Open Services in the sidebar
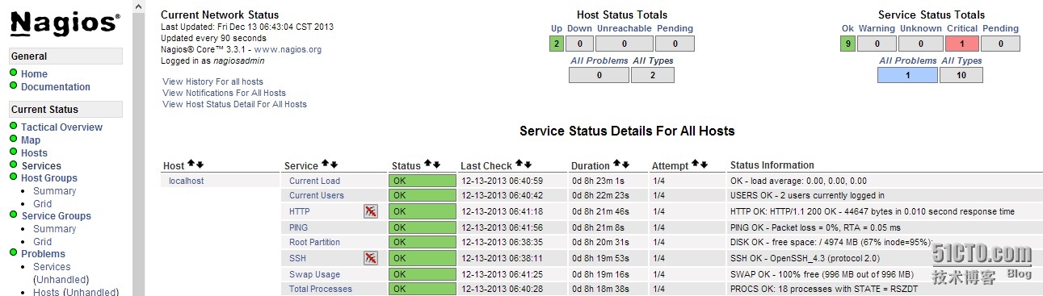 [41, 165]
